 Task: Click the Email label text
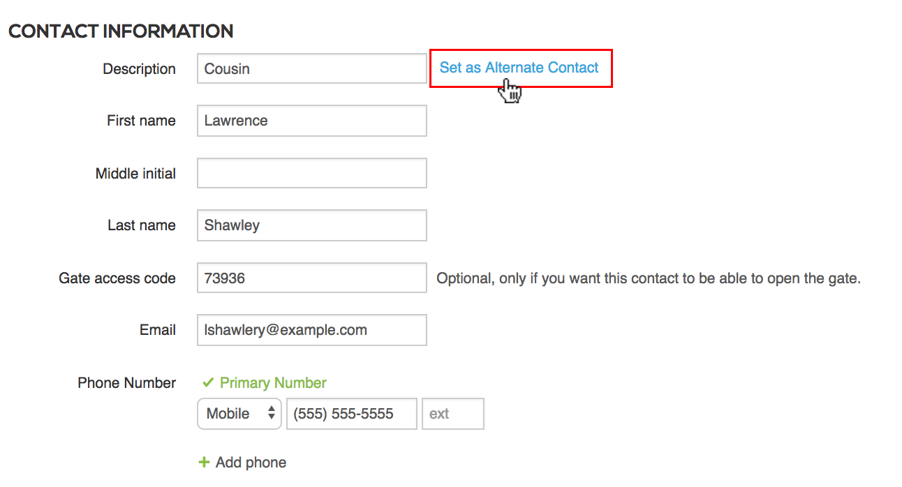[x=158, y=330]
